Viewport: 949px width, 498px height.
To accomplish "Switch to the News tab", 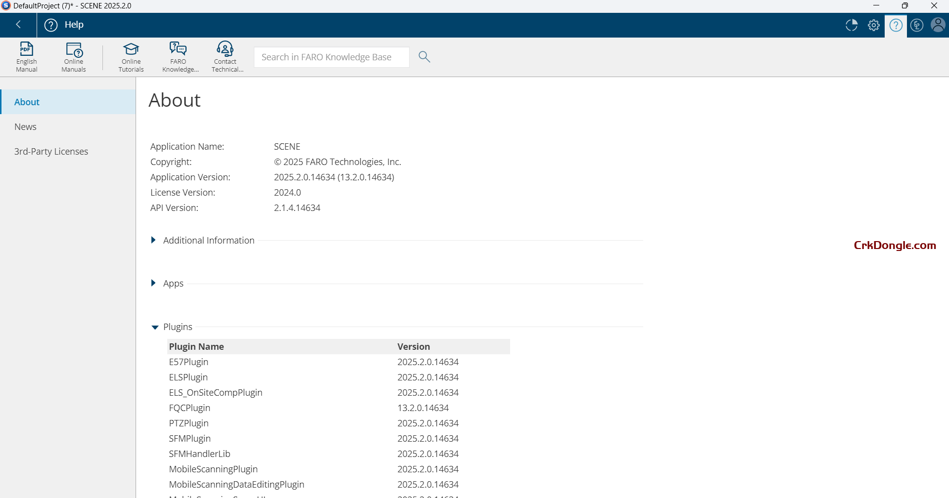I will coord(25,126).
